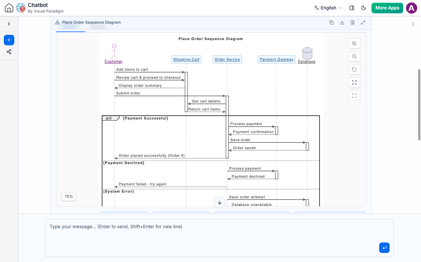Click the page vertical scrollbar
This screenshot has height=262, width=421.
tap(419, 105)
